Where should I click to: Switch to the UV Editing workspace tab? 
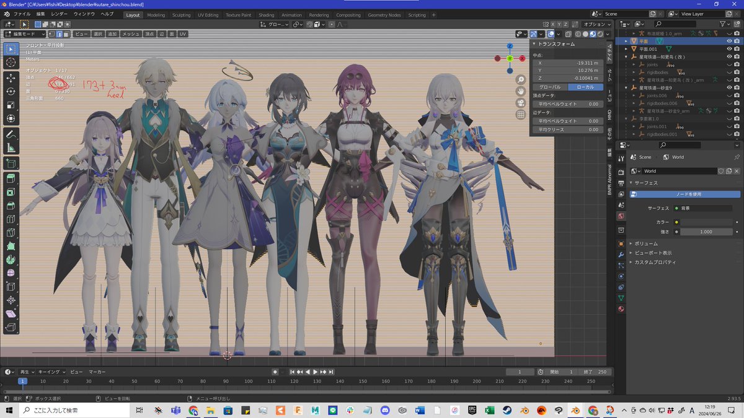tap(208, 15)
